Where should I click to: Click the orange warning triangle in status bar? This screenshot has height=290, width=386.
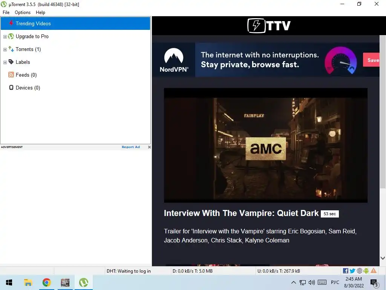click(x=374, y=270)
